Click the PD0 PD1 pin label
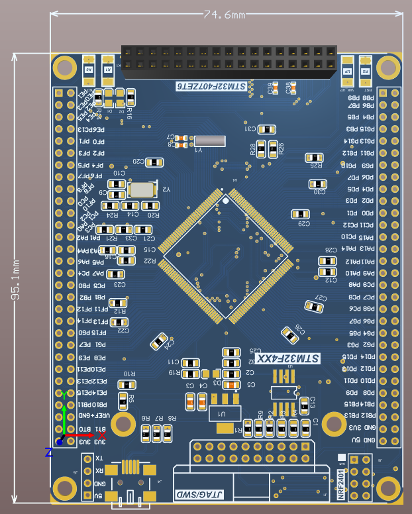The height and width of the screenshot is (514, 412). coord(360,213)
